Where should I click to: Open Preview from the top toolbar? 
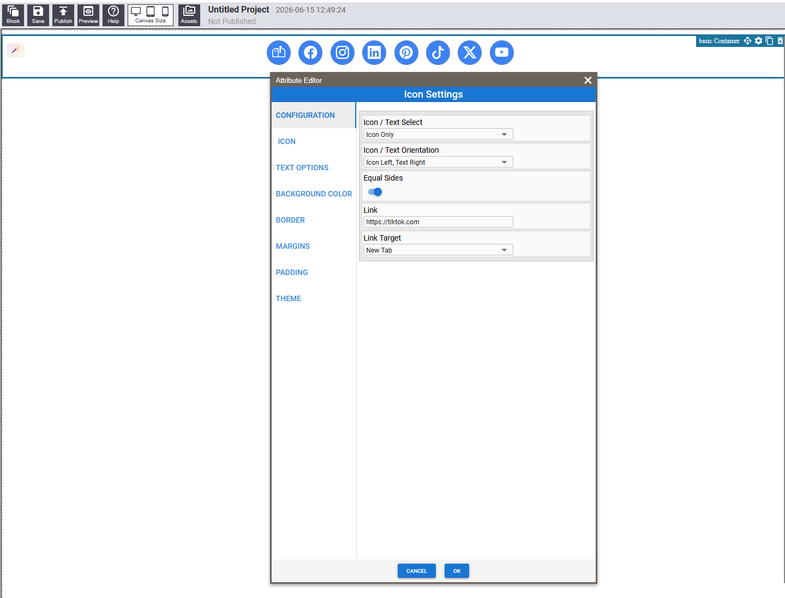pyautogui.click(x=88, y=15)
